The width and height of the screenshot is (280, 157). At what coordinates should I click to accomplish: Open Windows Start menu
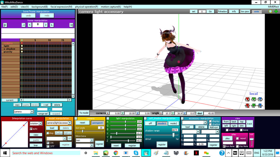[x=5, y=153]
